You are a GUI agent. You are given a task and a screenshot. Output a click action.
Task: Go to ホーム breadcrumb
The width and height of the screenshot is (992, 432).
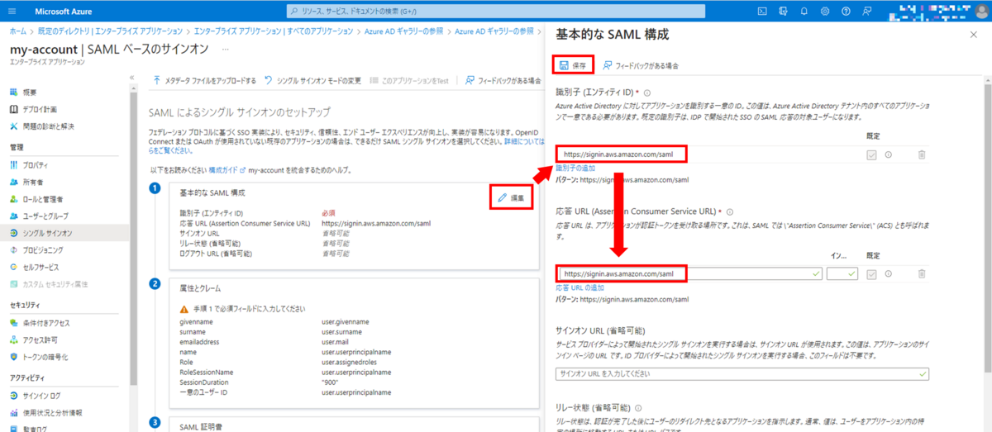click(x=17, y=31)
